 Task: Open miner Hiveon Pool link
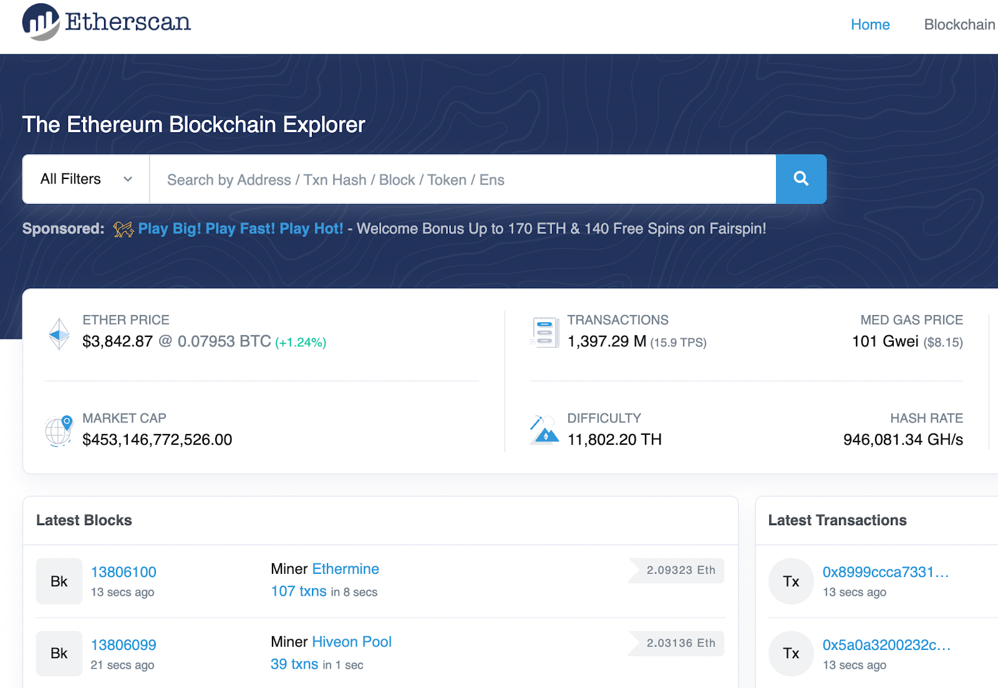pyautogui.click(x=352, y=642)
